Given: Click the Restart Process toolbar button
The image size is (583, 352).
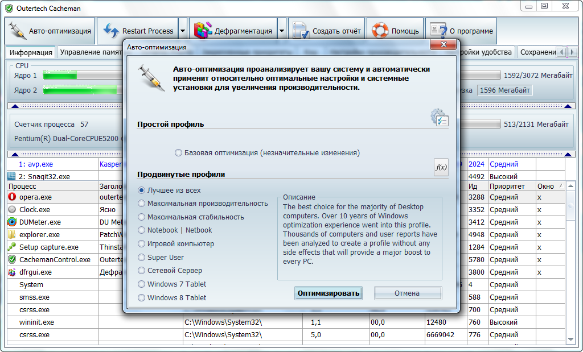Looking at the screenshot, I should click(137, 31).
